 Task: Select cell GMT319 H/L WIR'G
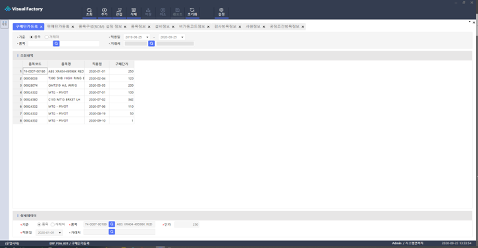pos(66,86)
